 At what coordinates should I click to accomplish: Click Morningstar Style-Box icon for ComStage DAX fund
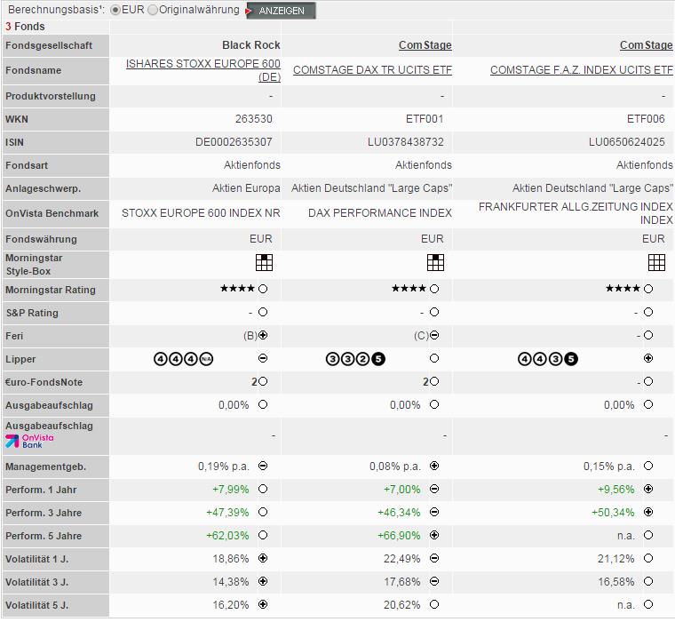pyautogui.click(x=435, y=262)
